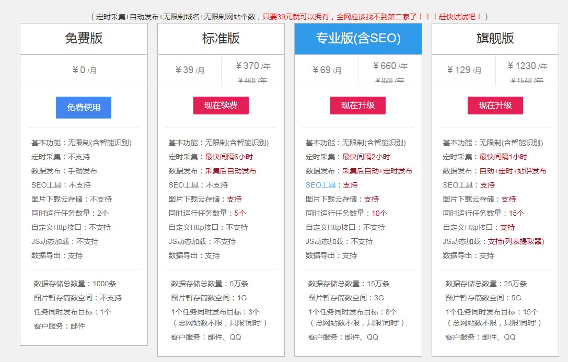
Task: Select the ¥1230/年 yearly price for 旗舰版
Action: (x=527, y=66)
